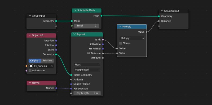
Task: Click the Subdivide Mesh output Mesh socket
Action: pos(101,16)
